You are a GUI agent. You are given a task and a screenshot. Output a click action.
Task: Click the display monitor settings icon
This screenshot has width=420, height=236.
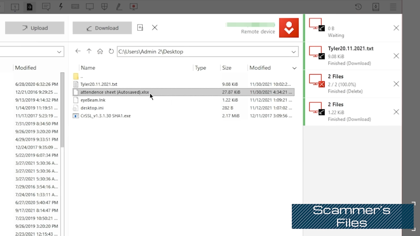(90, 7)
